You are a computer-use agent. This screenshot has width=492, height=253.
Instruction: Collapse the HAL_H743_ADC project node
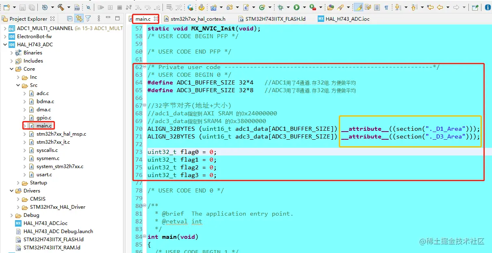4,45
